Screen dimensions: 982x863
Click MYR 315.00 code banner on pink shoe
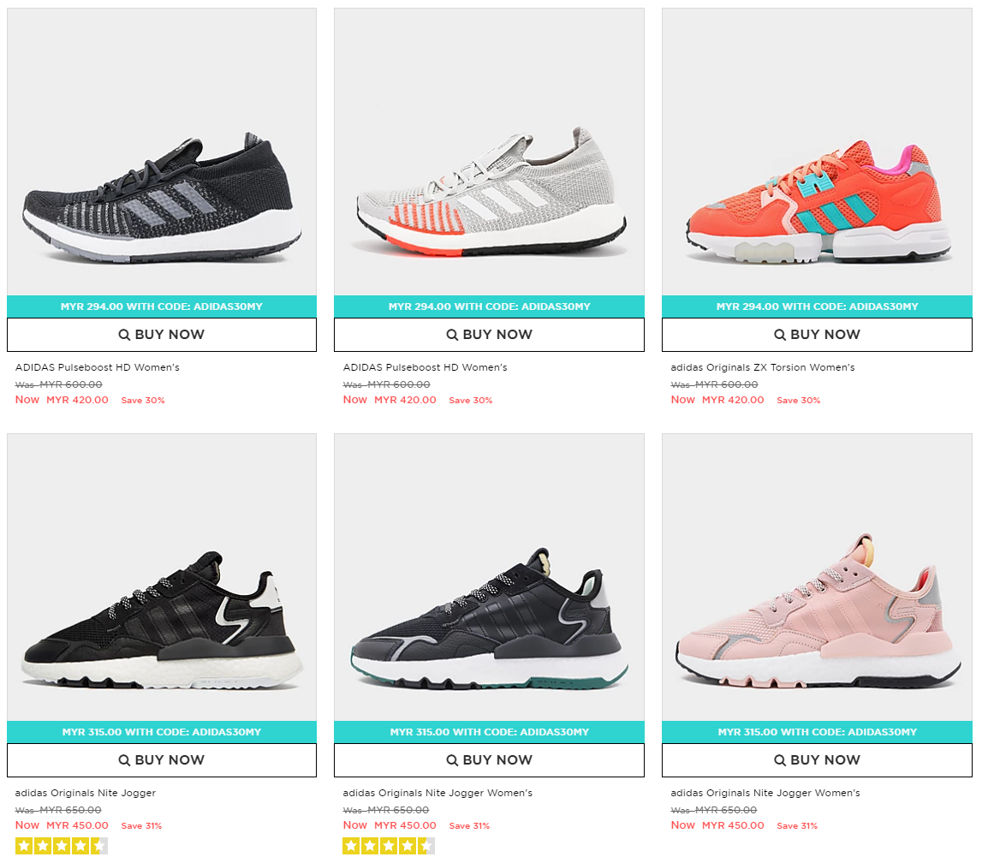[x=817, y=731]
